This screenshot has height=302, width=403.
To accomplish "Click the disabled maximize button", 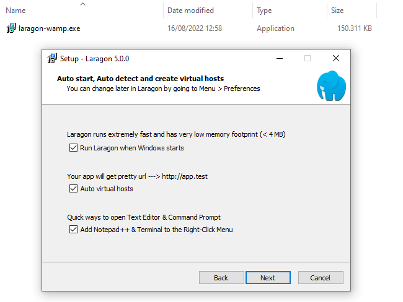I will click(x=308, y=59).
